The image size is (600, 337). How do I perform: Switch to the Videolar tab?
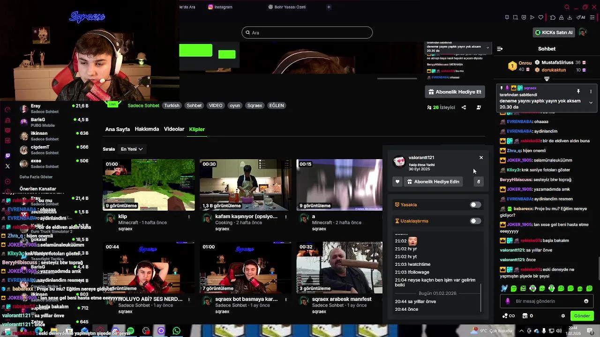coord(174,129)
